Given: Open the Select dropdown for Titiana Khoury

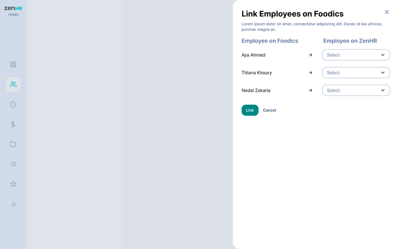Looking at the screenshot, I should 356,73.
